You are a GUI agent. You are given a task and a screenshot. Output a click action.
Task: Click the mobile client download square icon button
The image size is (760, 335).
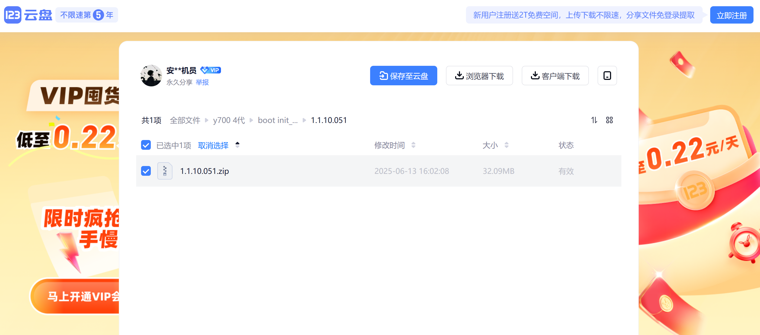click(607, 76)
